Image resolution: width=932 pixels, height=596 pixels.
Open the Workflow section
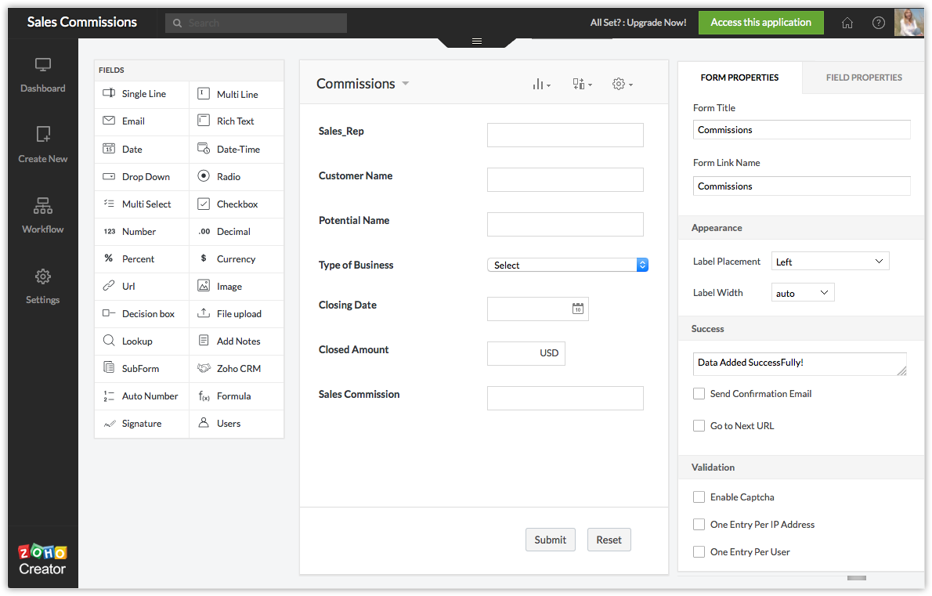(x=43, y=215)
